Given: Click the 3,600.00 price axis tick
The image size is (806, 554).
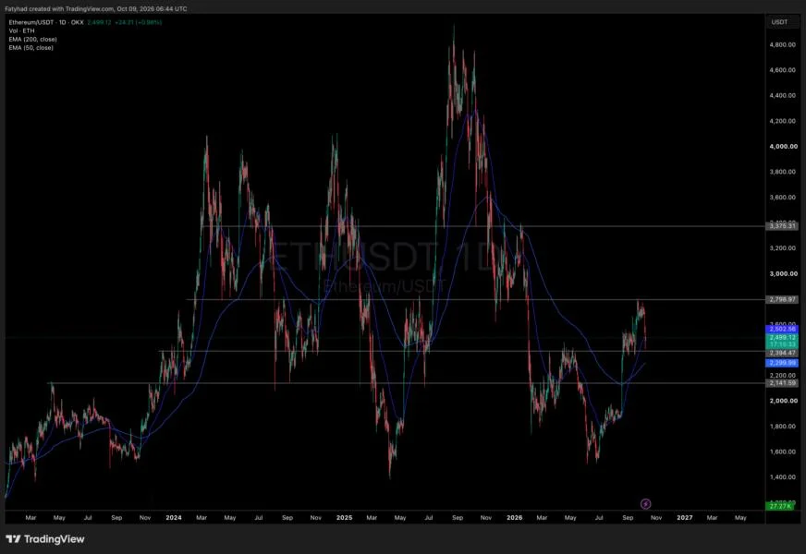Looking at the screenshot, I should click(x=782, y=198).
